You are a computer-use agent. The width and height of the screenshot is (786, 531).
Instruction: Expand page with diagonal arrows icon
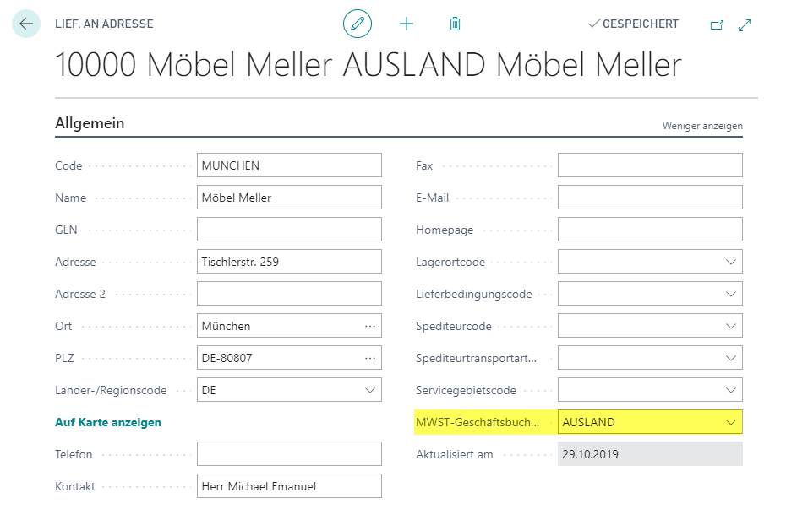point(745,24)
